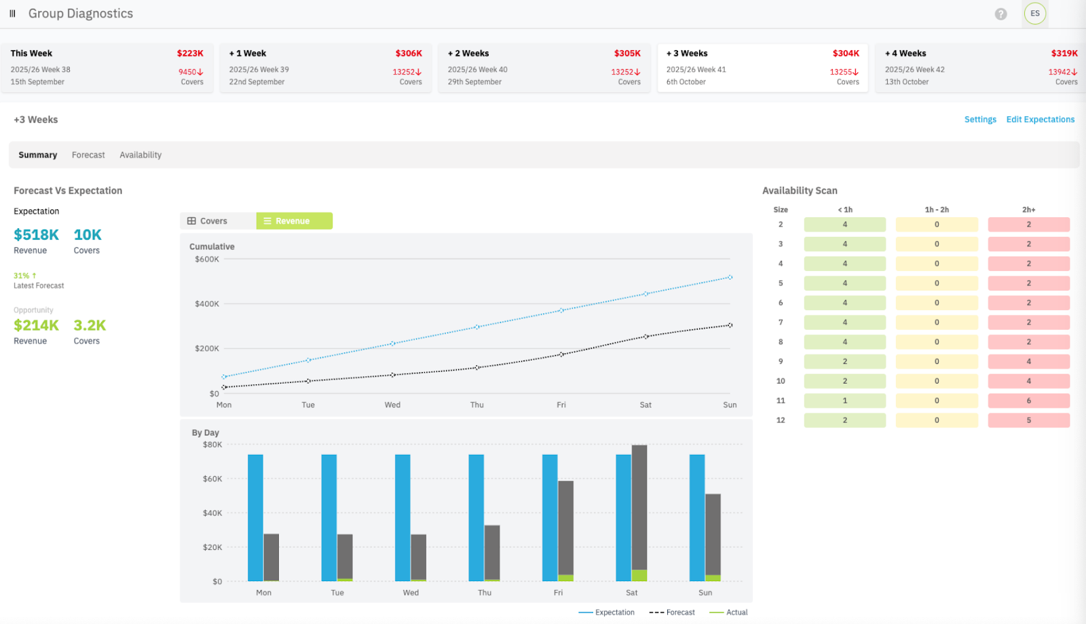Image resolution: width=1086 pixels, height=624 pixels.
Task: Toggle the Expectation series in legend
Action: (607, 612)
